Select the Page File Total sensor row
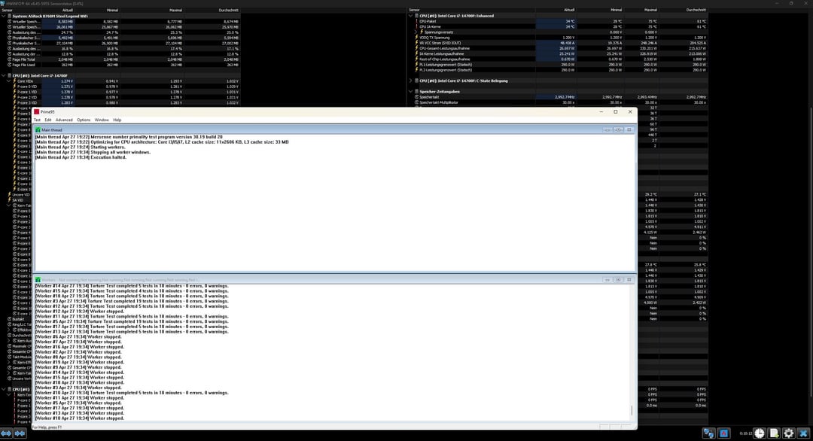Viewport: 813px width, 441px height. tap(27, 59)
